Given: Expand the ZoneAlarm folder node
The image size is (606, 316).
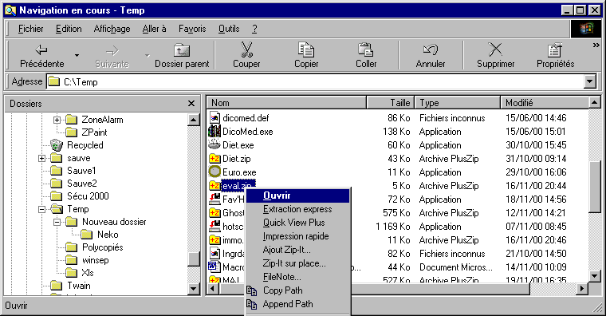Looking at the screenshot, I should [x=57, y=120].
